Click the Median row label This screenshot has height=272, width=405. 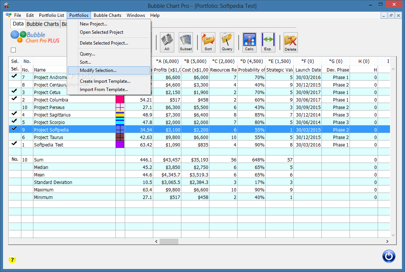click(41, 167)
